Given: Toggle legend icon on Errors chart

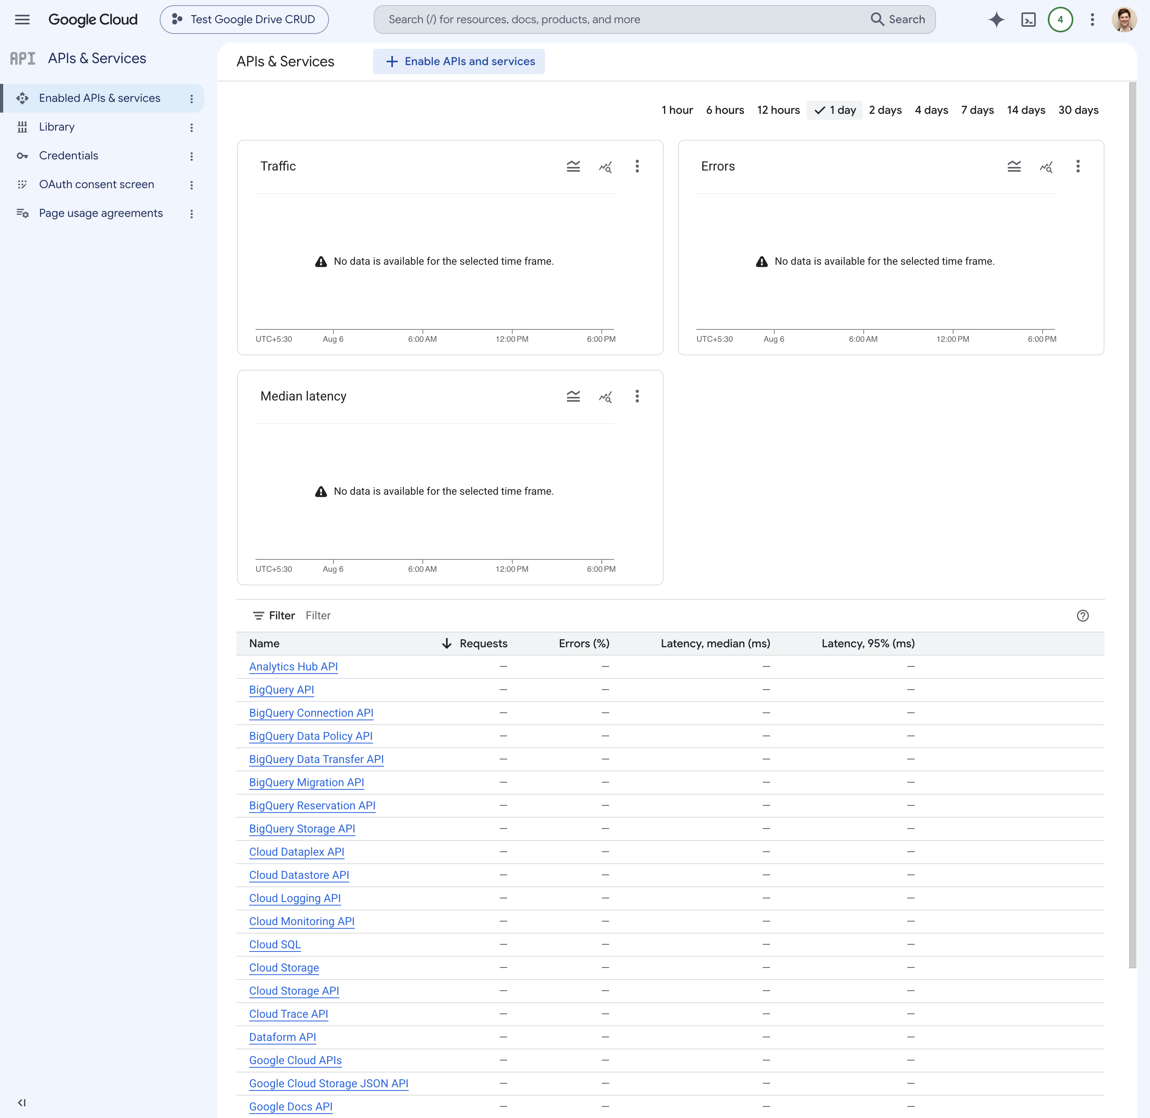Looking at the screenshot, I should 1014,166.
